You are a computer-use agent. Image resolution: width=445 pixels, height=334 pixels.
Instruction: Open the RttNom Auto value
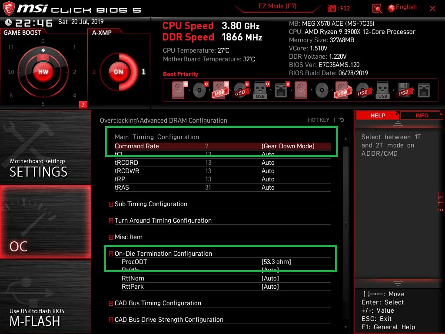coord(270,278)
